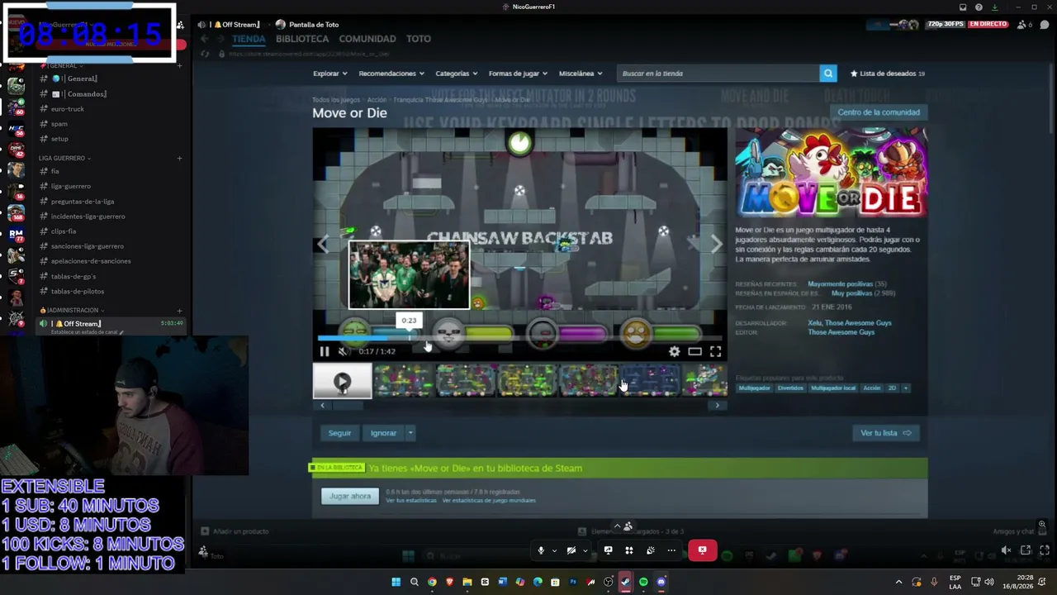Reload the Steam store page
1057x595 pixels.
(x=205, y=54)
